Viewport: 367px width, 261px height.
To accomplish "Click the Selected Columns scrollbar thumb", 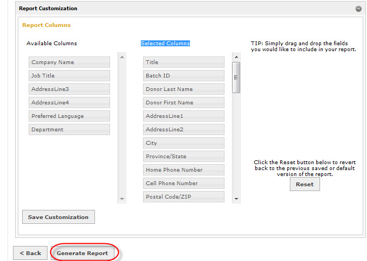I will tap(236, 77).
